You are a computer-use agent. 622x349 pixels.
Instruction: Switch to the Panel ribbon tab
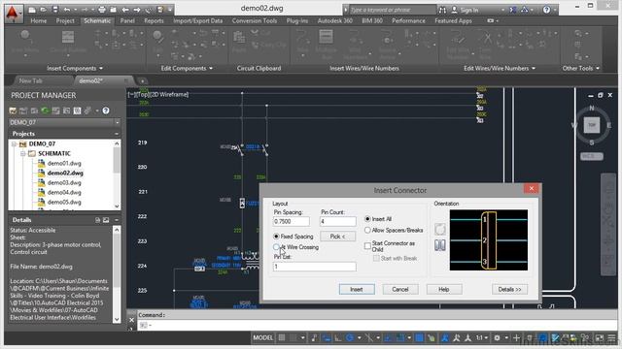[127, 20]
